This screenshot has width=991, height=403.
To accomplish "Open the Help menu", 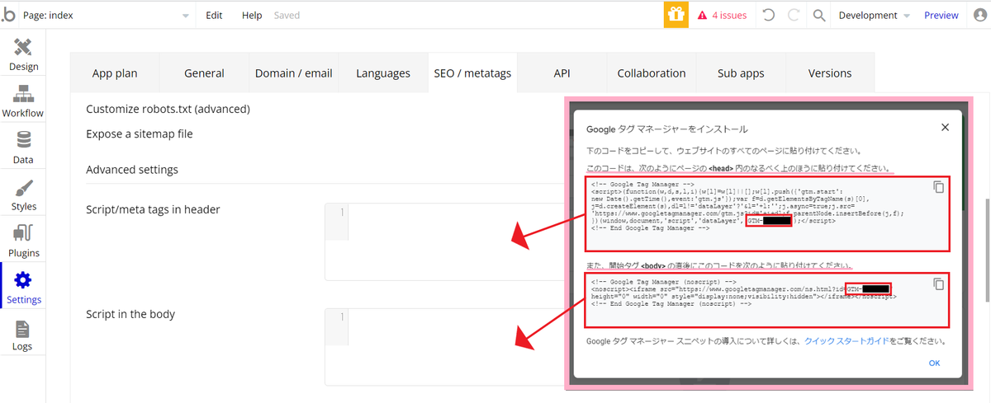I will (x=252, y=15).
